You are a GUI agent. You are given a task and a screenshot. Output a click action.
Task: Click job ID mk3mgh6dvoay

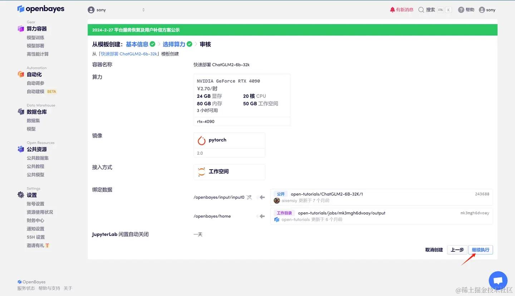coord(475,213)
